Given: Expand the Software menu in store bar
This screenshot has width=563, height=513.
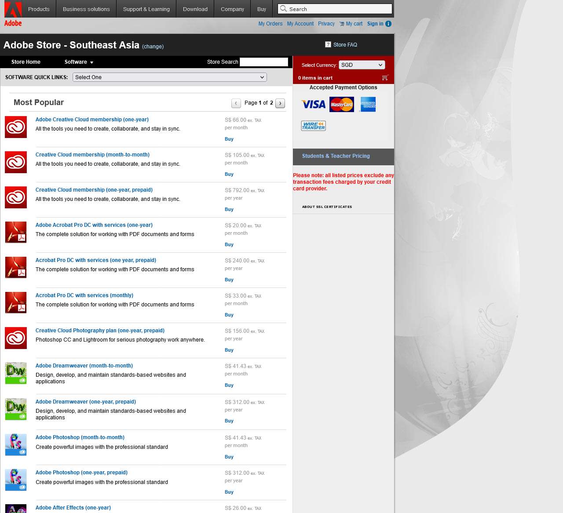Looking at the screenshot, I should (x=79, y=62).
